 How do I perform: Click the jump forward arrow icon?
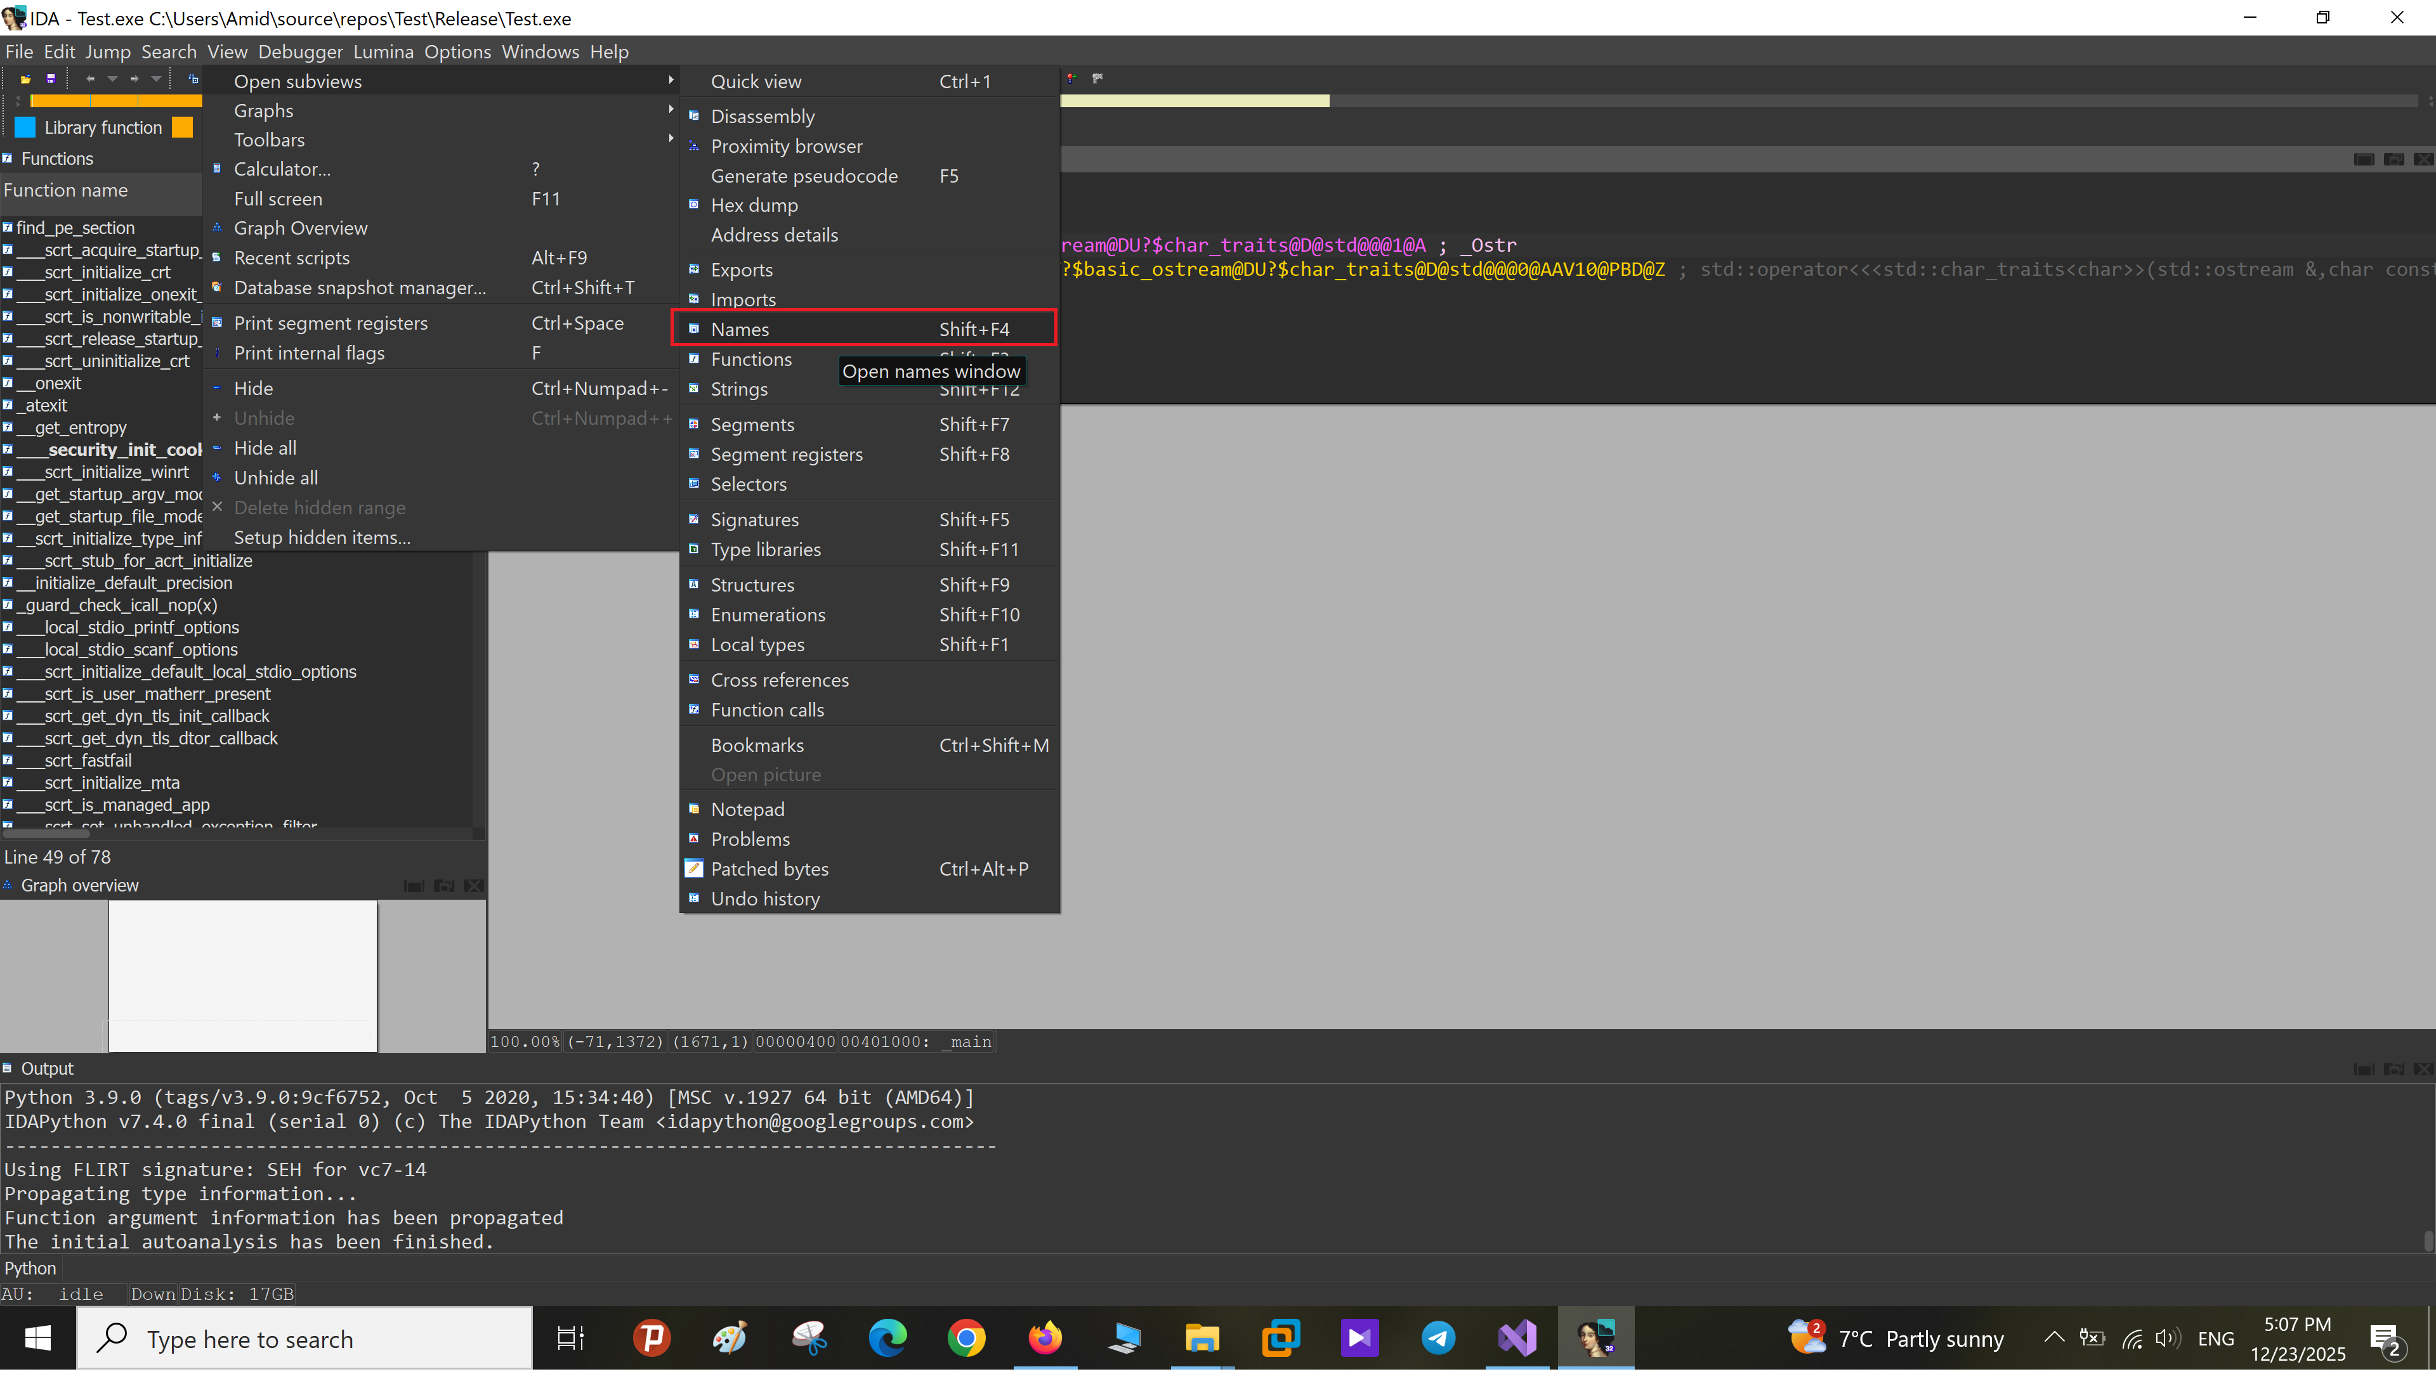[x=134, y=79]
